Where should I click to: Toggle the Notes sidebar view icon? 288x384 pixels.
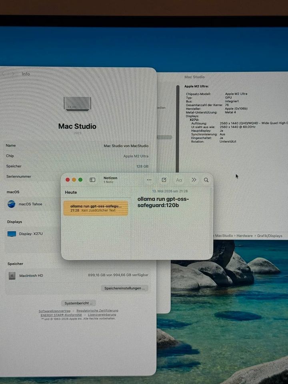click(92, 180)
